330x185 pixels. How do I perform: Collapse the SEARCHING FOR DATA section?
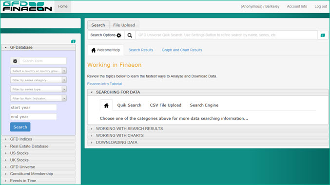208,92
